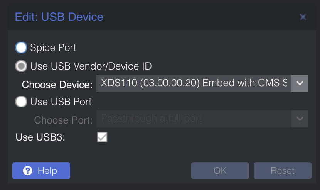This screenshot has height=190, width=320.
Task: Select the Spice Port radio button
Action: point(21,47)
